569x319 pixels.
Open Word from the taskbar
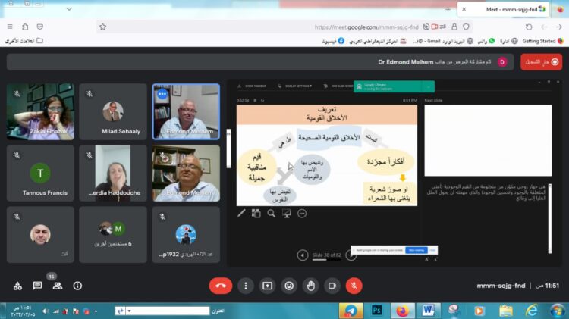click(429, 311)
